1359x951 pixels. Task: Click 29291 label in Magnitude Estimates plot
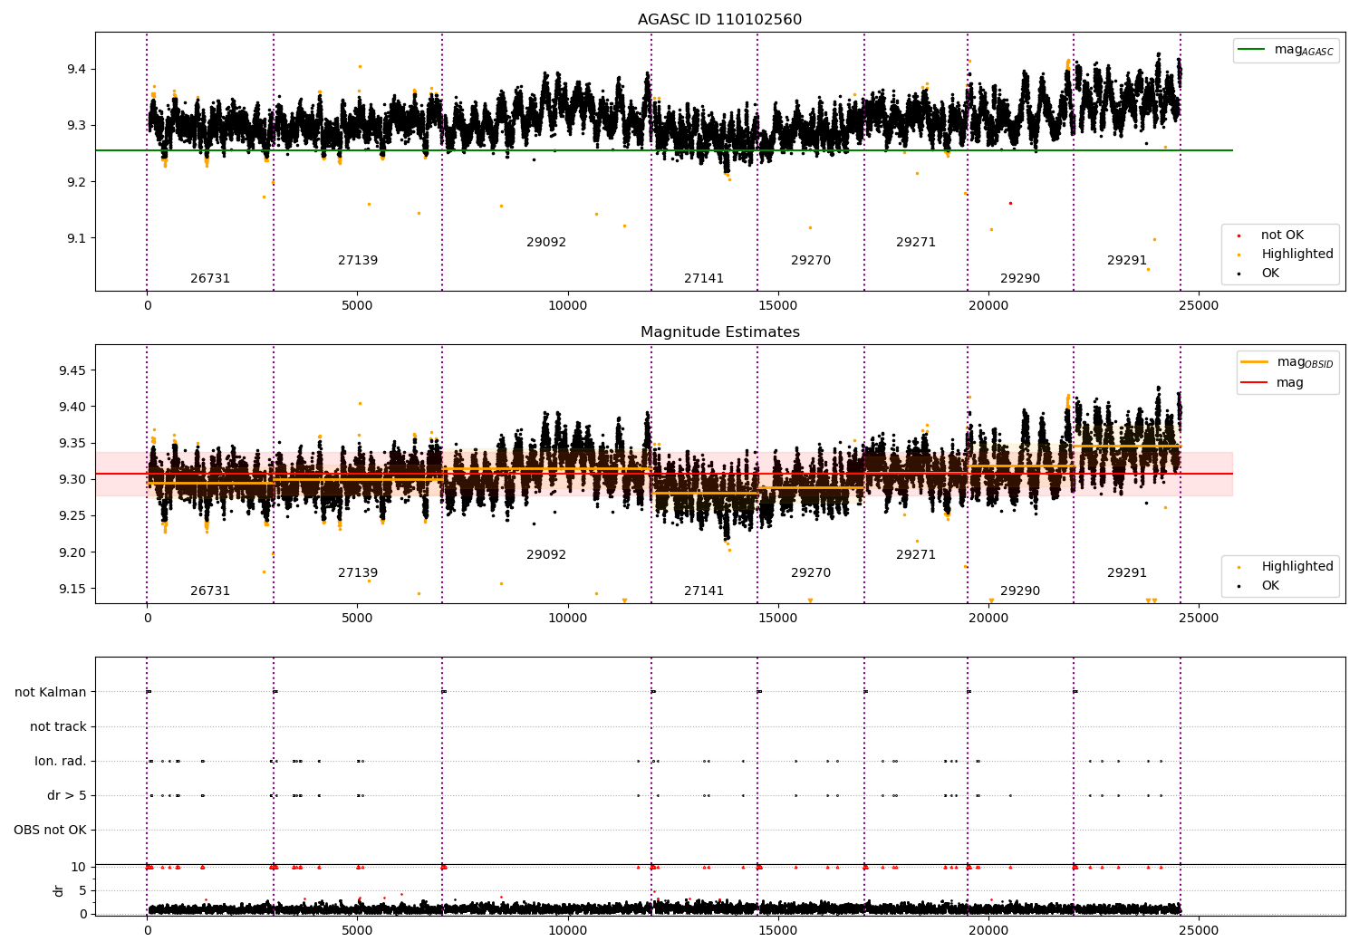1127,573
